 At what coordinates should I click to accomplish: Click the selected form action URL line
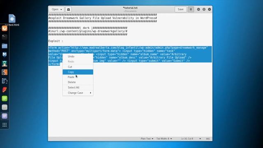click(128, 48)
